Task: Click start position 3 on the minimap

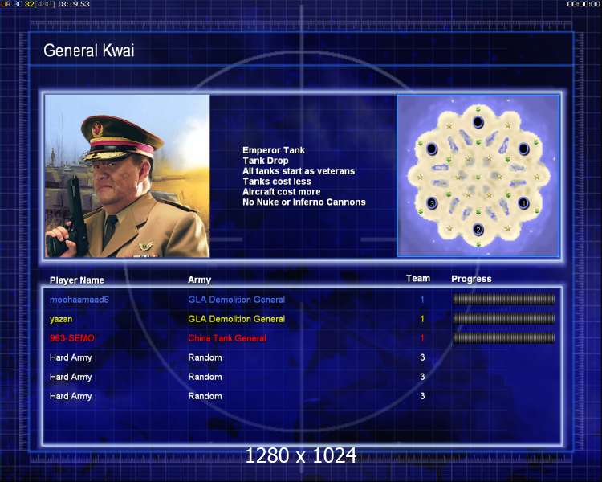Action: tap(432, 203)
